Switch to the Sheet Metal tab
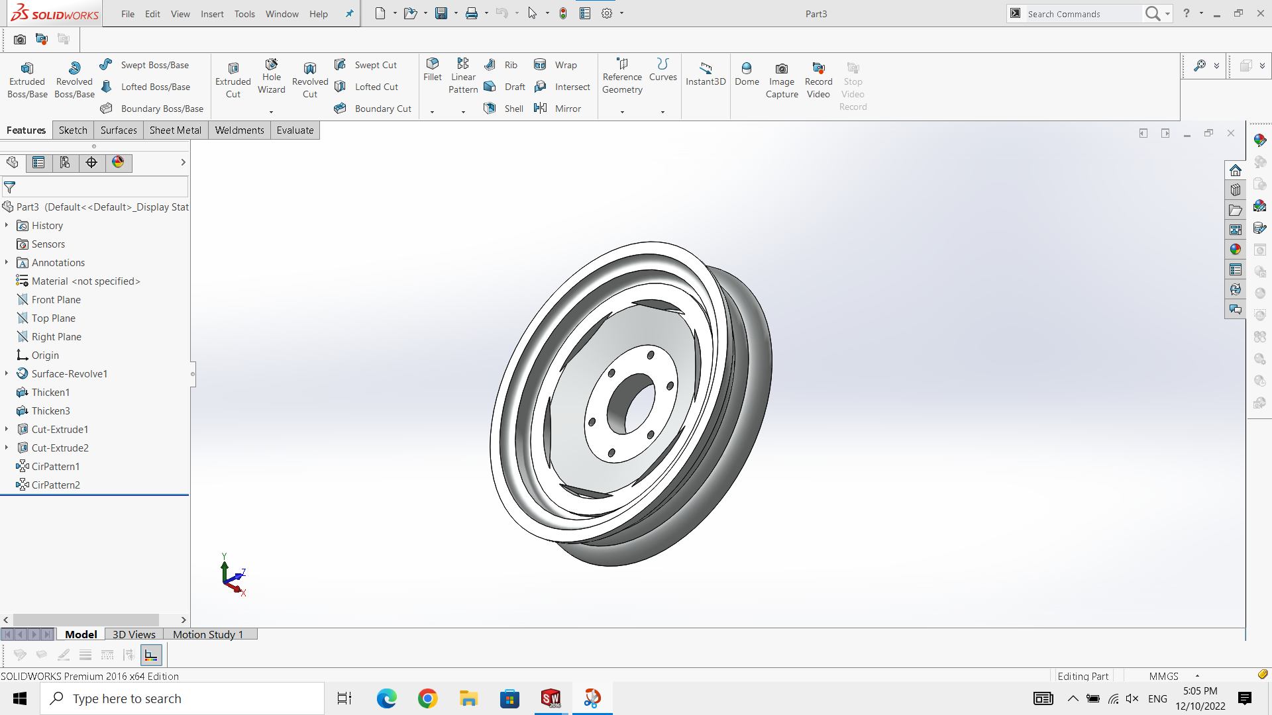Image resolution: width=1272 pixels, height=715 pixels. click(x=176, y=130)
